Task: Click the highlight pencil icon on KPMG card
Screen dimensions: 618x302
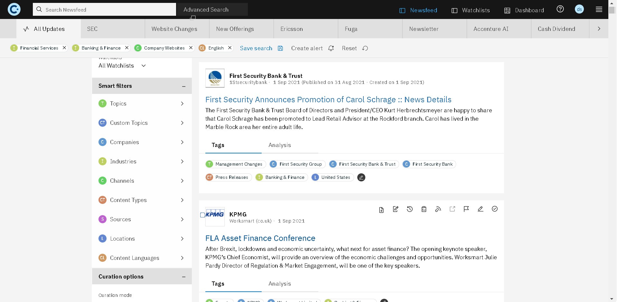Action: tap(481, 209)
